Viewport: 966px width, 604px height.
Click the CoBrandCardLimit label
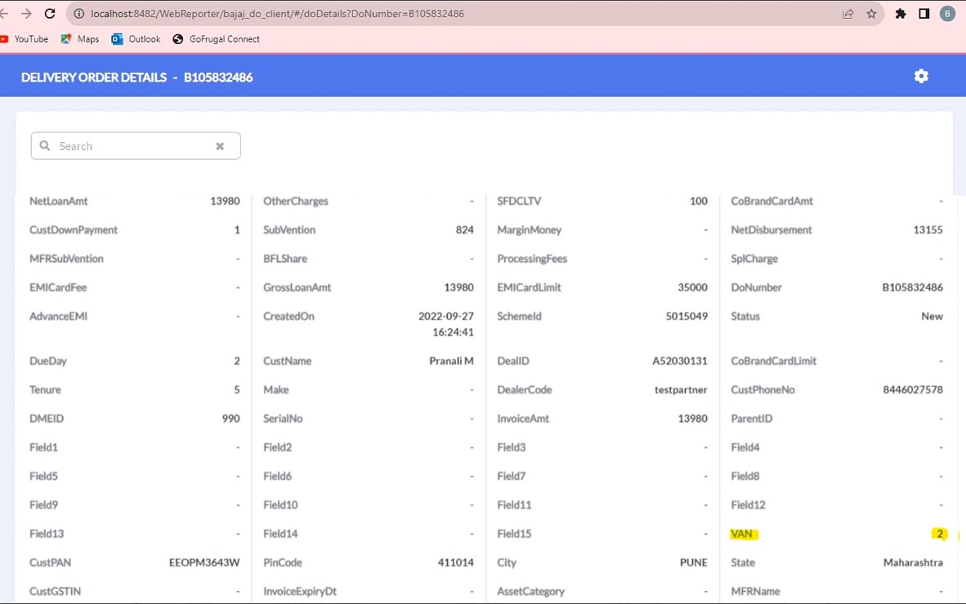[773, 361]
